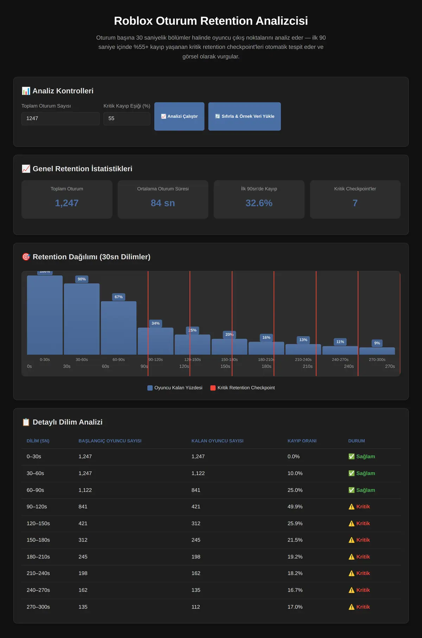The width and height of the screenshot is (422, 638).
Task: Click the "180–210s" segment cell in the table
Action: point(38,557)
